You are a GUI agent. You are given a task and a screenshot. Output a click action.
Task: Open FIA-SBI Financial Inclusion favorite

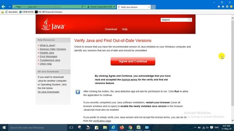(49, 12)
